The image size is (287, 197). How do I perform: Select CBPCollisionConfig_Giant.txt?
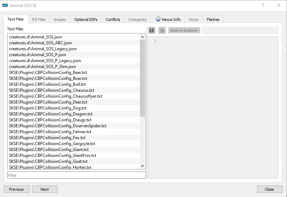click(x=74, y=149)
